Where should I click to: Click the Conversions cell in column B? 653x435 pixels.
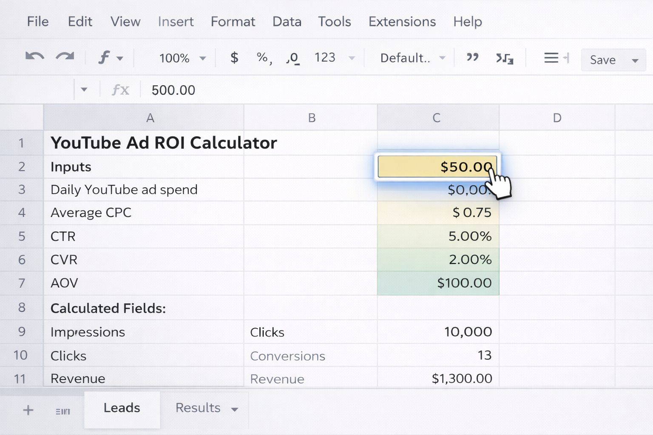(311, 356)
